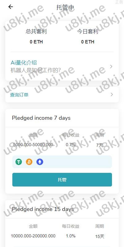Tap the 15天 period value

pos(100,236)
